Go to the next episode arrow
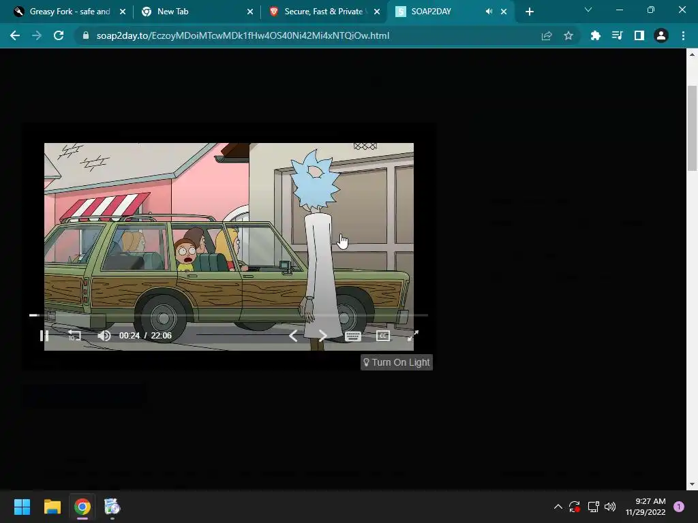 322,336
